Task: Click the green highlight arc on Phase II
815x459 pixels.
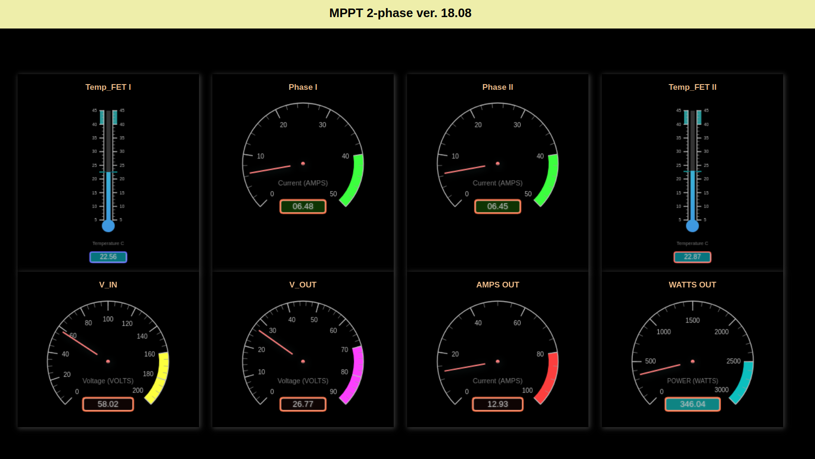Action: tap(551, 181)
